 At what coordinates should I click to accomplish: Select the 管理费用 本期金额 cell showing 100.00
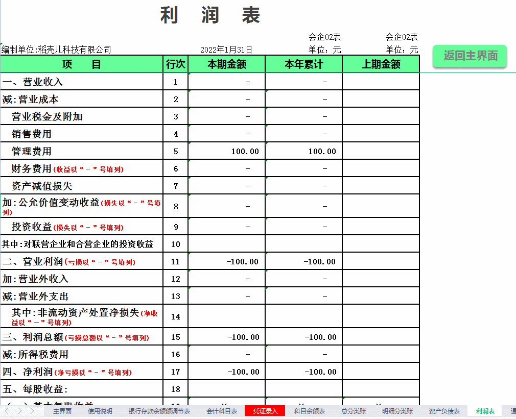tap(226, 151)
